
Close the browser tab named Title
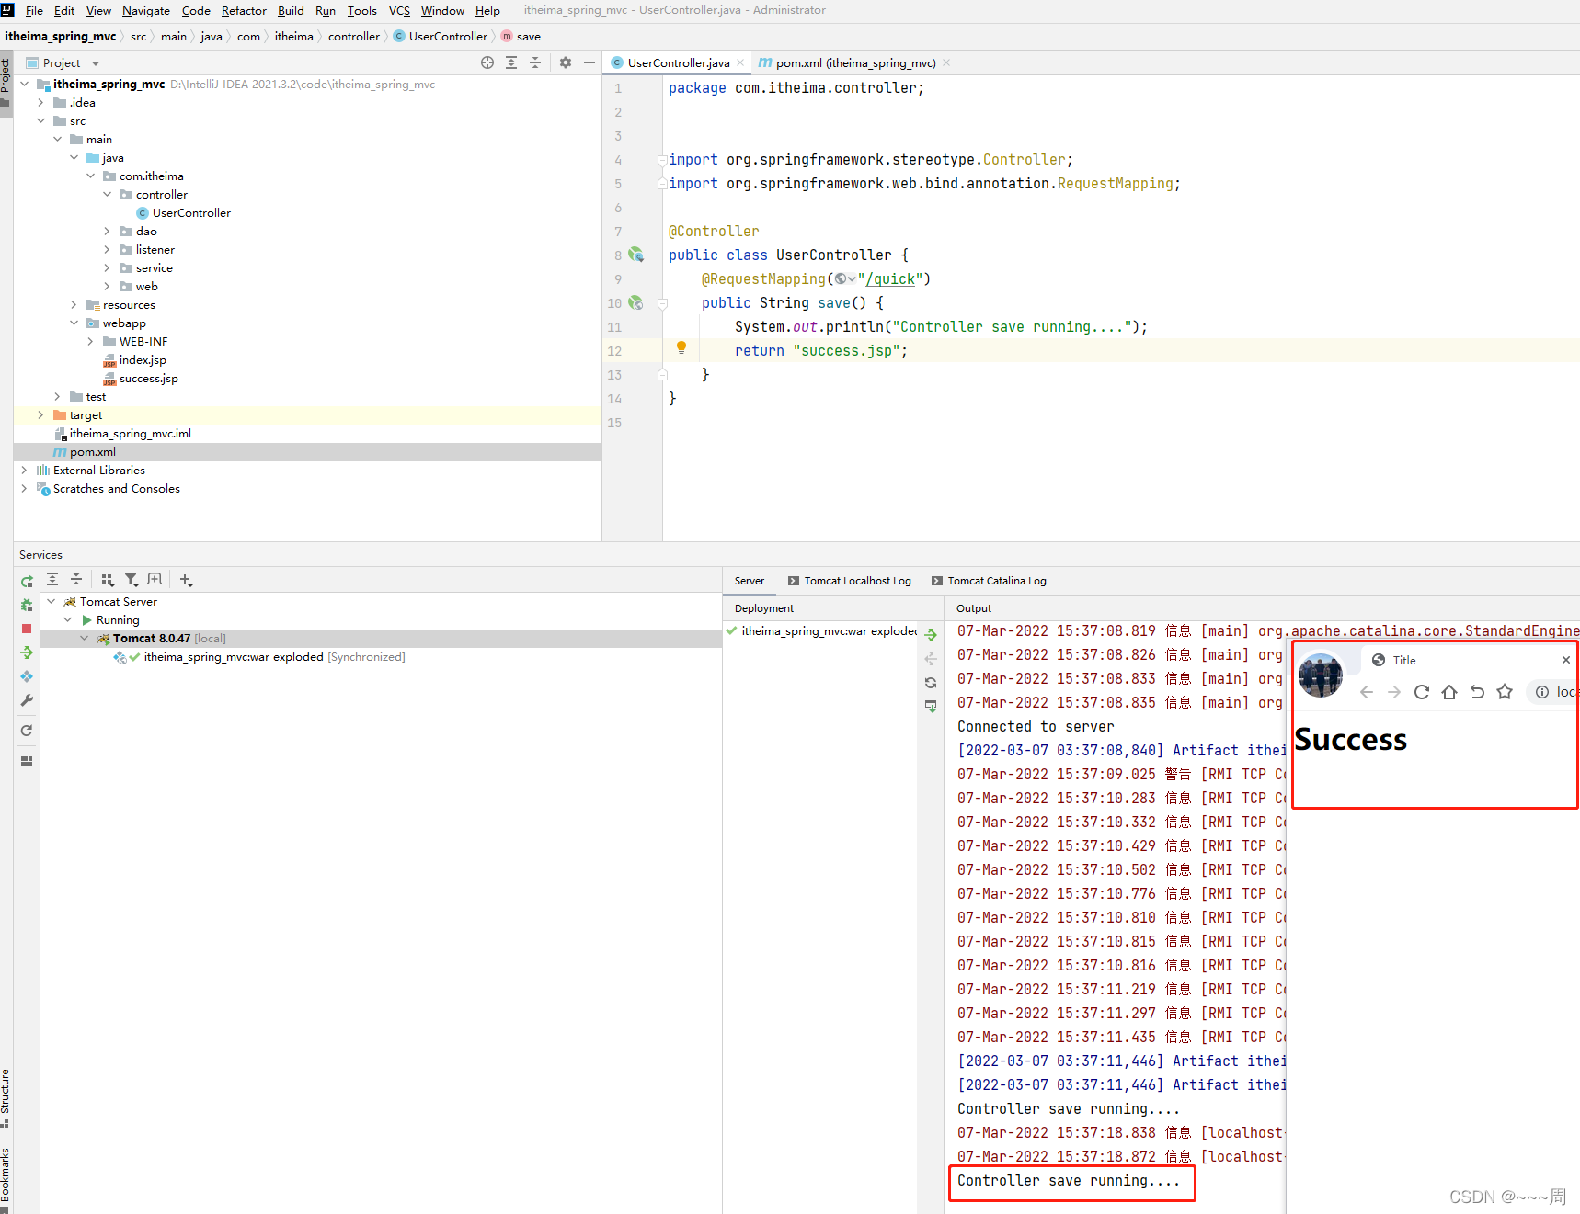[1566, 660]
